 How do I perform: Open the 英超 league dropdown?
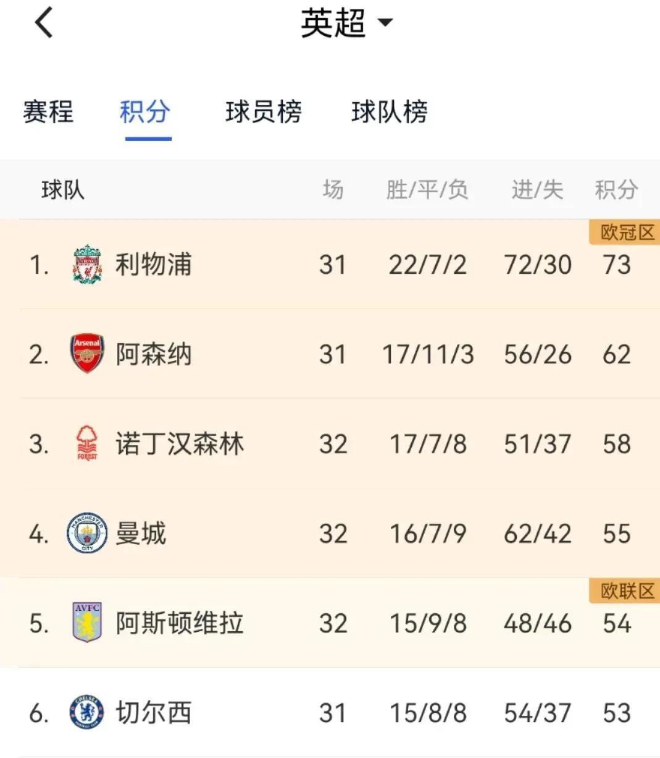(x=346, y=23)
